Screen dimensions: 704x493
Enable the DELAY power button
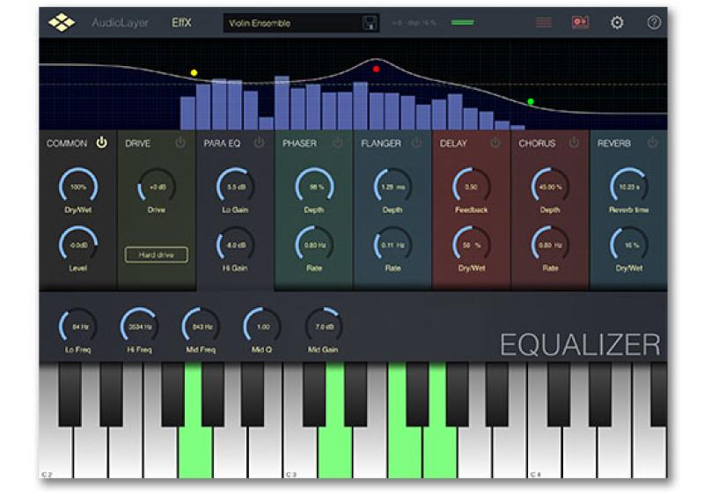click(x=495, y=143)
